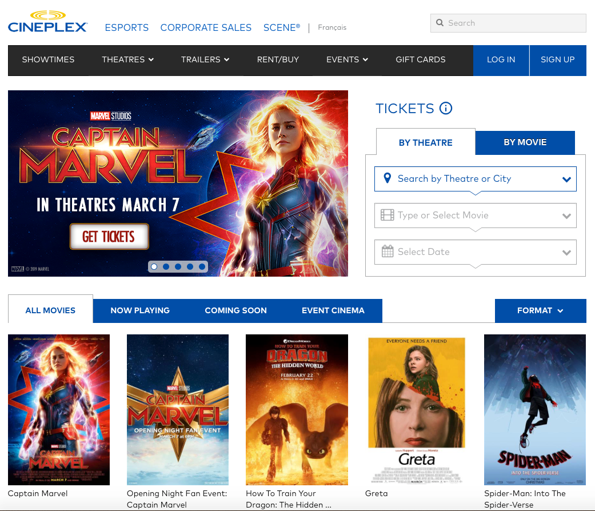This screenshot has width=595, height=511.
Task: Open Rent/Buy in the nav bar
Action: pyautogui.click(x=278, y=59)
